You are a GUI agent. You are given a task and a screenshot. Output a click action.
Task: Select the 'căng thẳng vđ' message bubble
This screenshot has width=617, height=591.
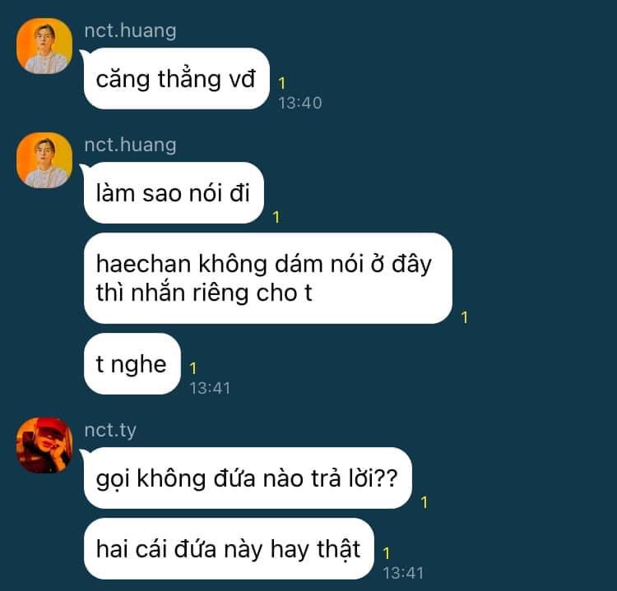click(176, 79)
